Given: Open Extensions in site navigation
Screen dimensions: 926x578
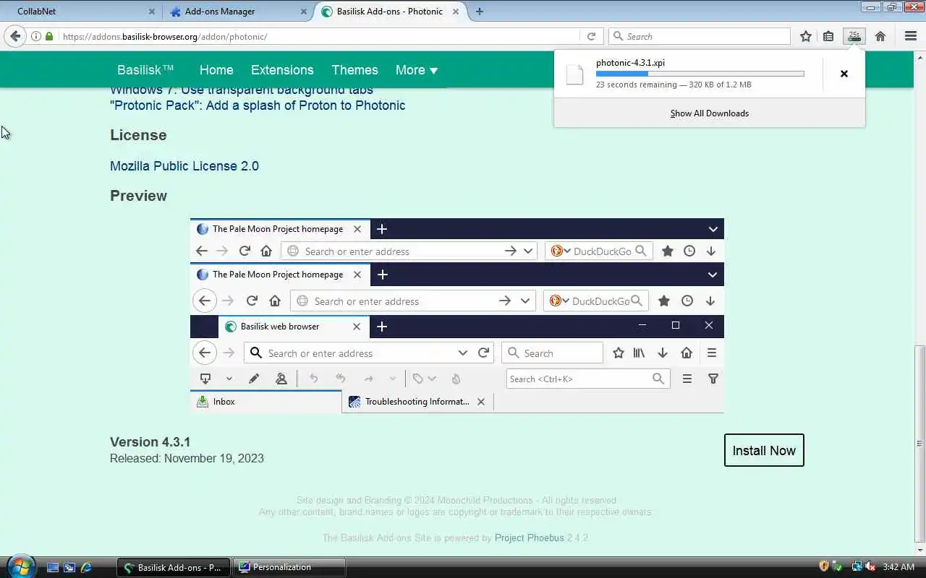Looking at the screenshot, I should [x=282, y=70].
